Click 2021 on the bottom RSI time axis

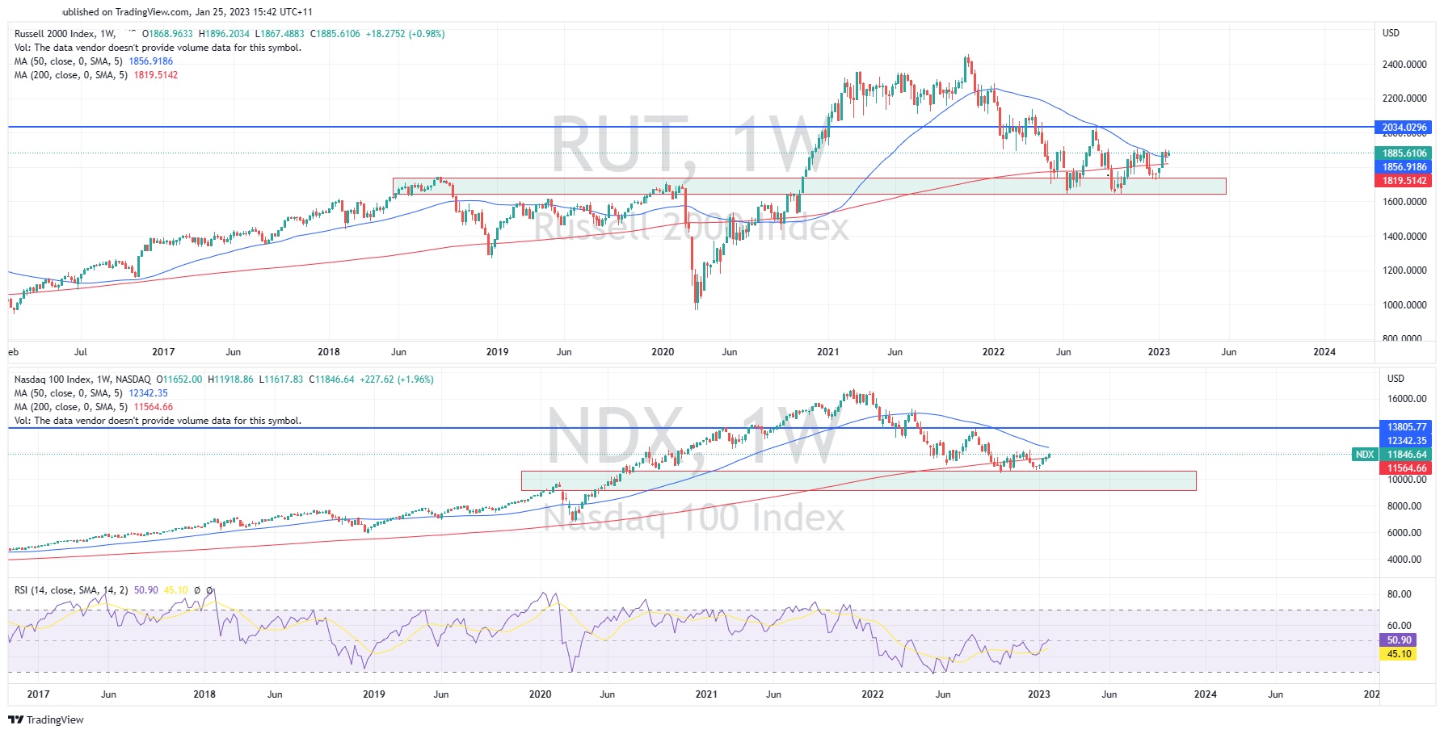point(706,694)
